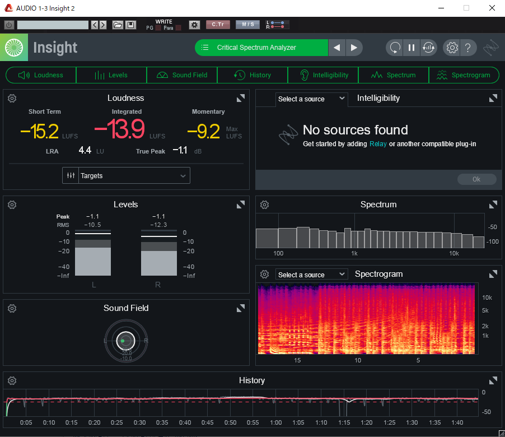Open the L R channel routing control

pyautogui.click(x=277, y=25)
